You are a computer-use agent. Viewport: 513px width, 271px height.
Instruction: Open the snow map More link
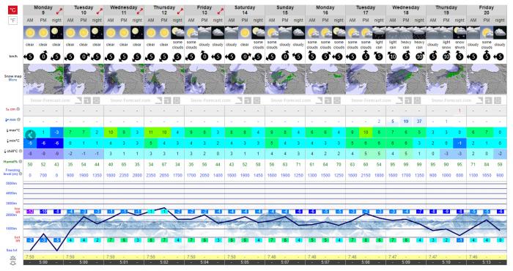tap(12, 80)
